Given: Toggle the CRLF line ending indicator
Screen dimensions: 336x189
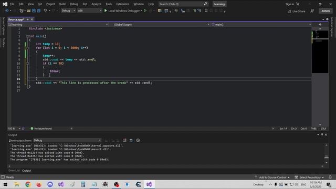Looking at the screenshot, I should coord(323,129).
